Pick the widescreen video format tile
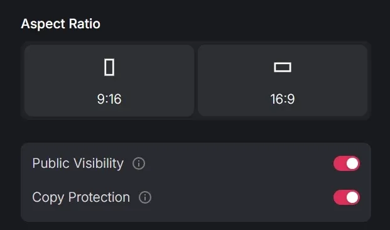Screen dimensions: 390x230 click(283, 80)
